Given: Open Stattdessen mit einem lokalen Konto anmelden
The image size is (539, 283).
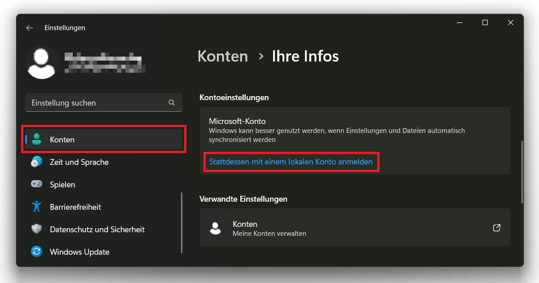Looking at the screenshot, I should coord(291,162).
